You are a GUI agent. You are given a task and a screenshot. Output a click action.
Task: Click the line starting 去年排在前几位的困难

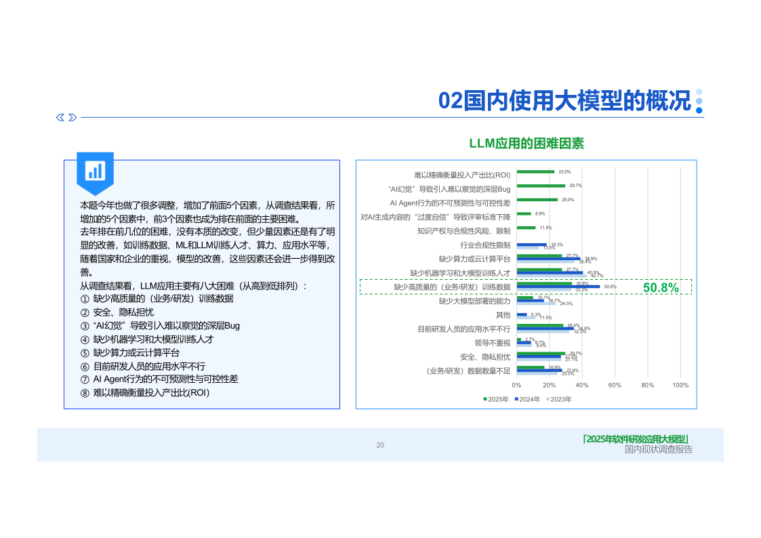point(208,232)
